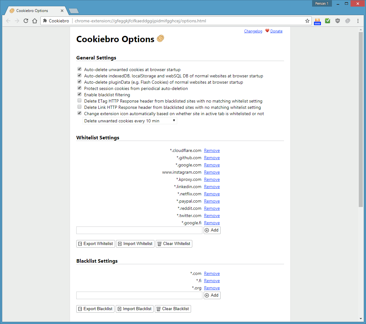366x324 pixels.
Task: Remove *.linkedin.com from whitelist
Action: (x=212, y=187)
